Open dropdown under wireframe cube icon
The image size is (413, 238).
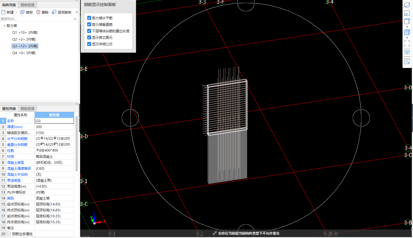click(407, 27)
